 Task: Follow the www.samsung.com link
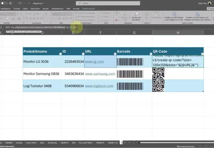tap(100, 74)
